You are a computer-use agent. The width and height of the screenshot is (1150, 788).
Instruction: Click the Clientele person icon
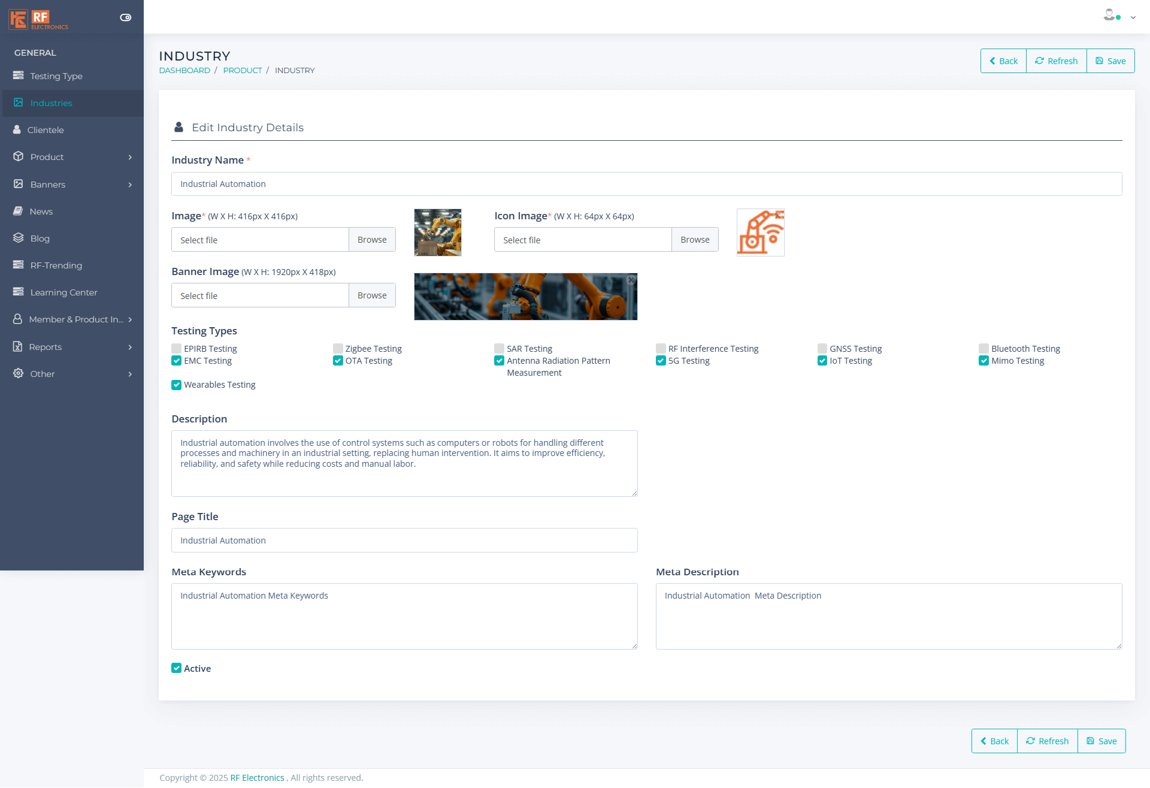tap(17, 129)
